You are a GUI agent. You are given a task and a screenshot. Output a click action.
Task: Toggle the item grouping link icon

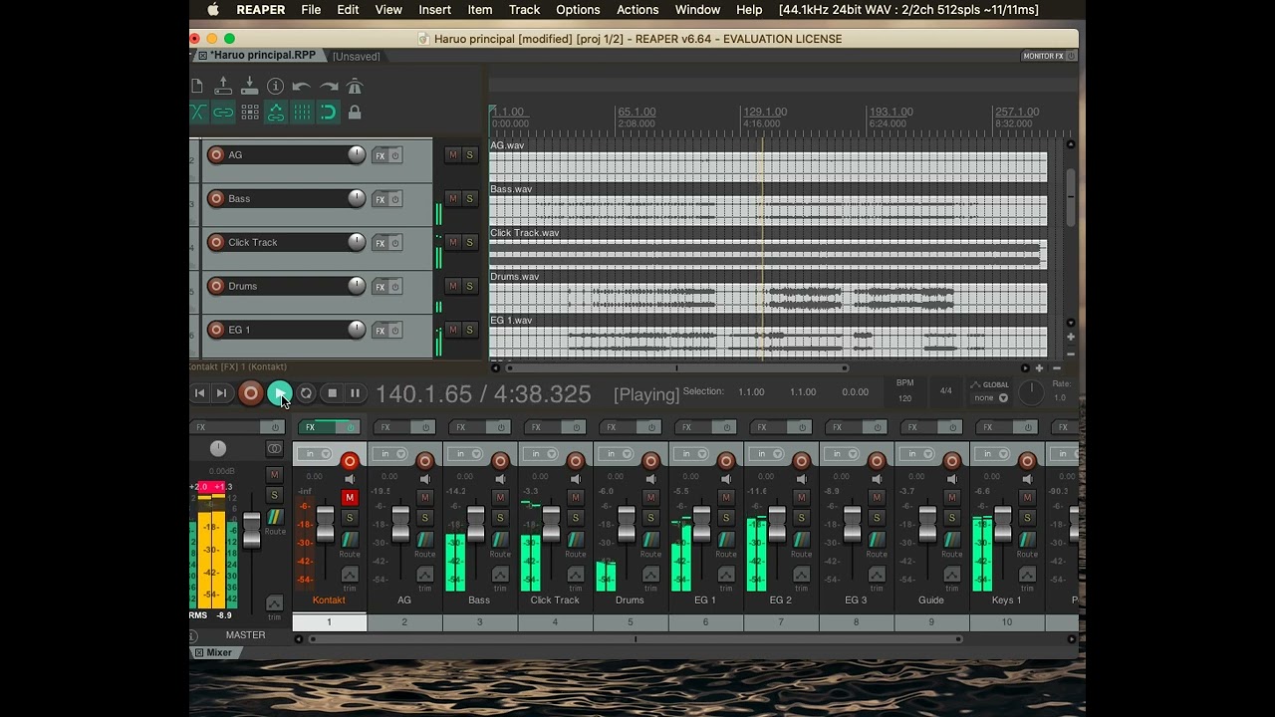[x=223, y=113]
